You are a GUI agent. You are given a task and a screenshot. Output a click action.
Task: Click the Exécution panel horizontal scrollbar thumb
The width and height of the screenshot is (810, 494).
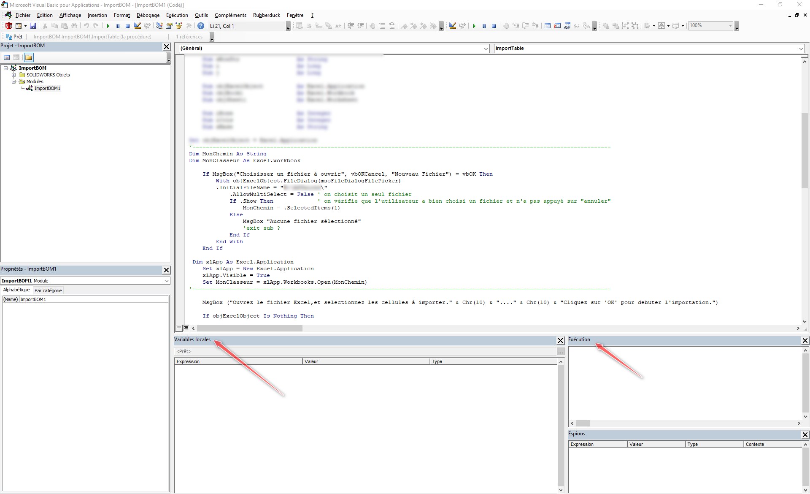pos(583,423)
